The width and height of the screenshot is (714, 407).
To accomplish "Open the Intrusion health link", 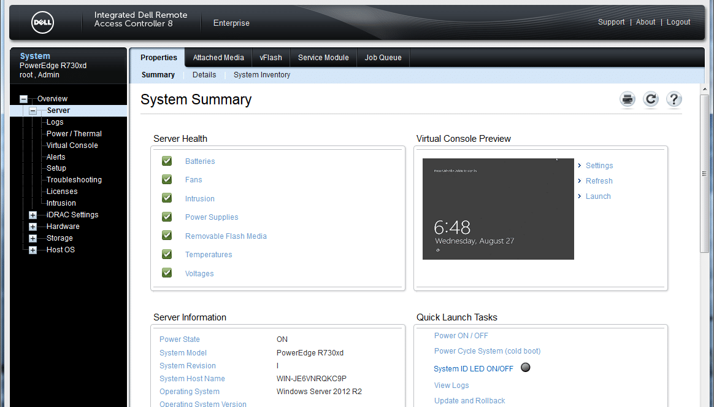I will (x=199, y=199).
